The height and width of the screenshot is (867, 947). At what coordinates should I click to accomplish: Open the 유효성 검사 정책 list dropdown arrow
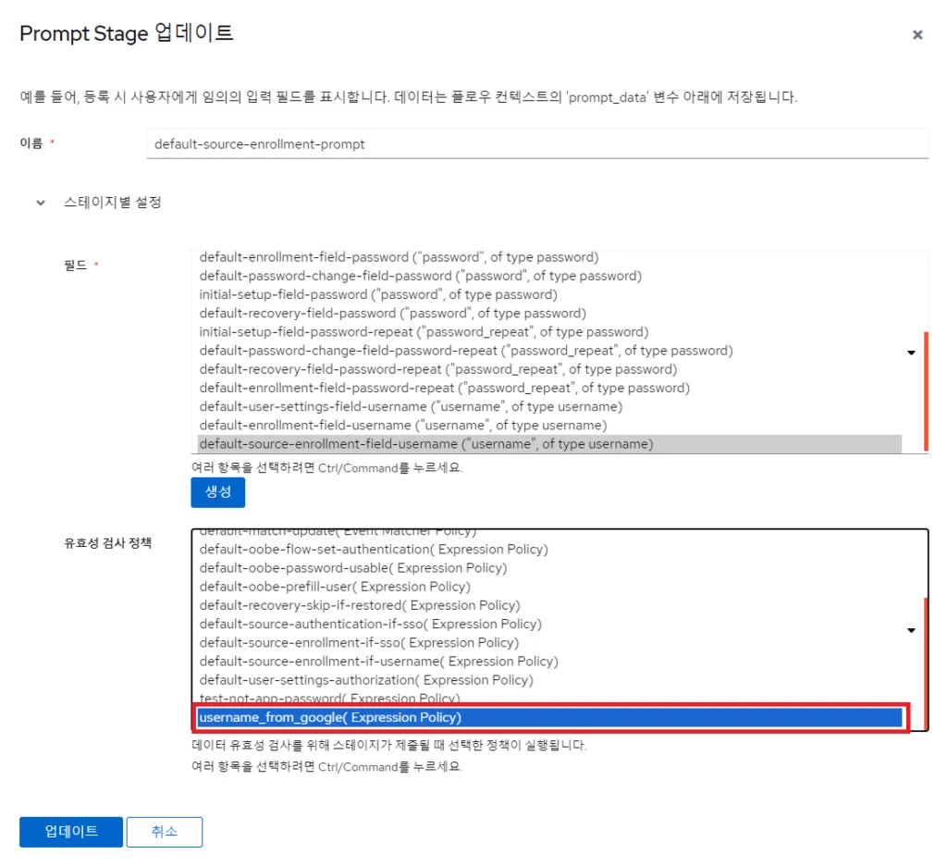(x=911, y=630)
